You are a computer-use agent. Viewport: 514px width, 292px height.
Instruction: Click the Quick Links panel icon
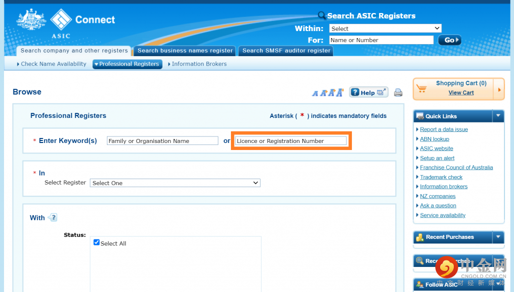click(420, 116)
